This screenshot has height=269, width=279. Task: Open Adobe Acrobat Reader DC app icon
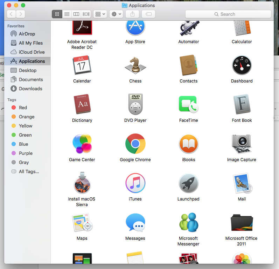point(82,28)
